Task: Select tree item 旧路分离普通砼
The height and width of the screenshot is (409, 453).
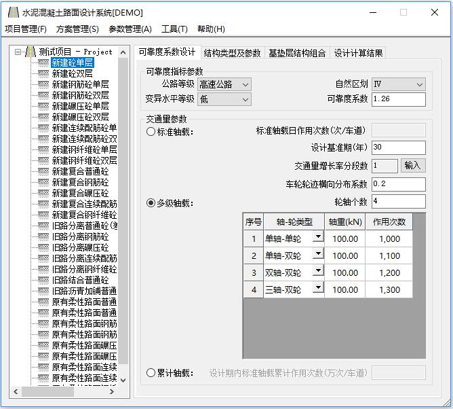Action: pyautogui.click(x=84, y=226)
